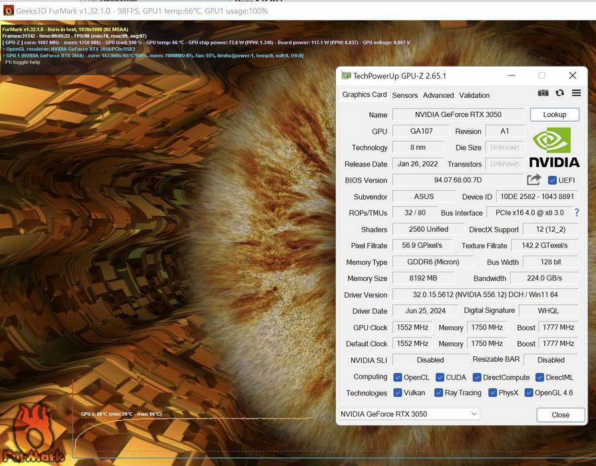Switch to the Sensors tab
The image size is (596, 466).
404,95
